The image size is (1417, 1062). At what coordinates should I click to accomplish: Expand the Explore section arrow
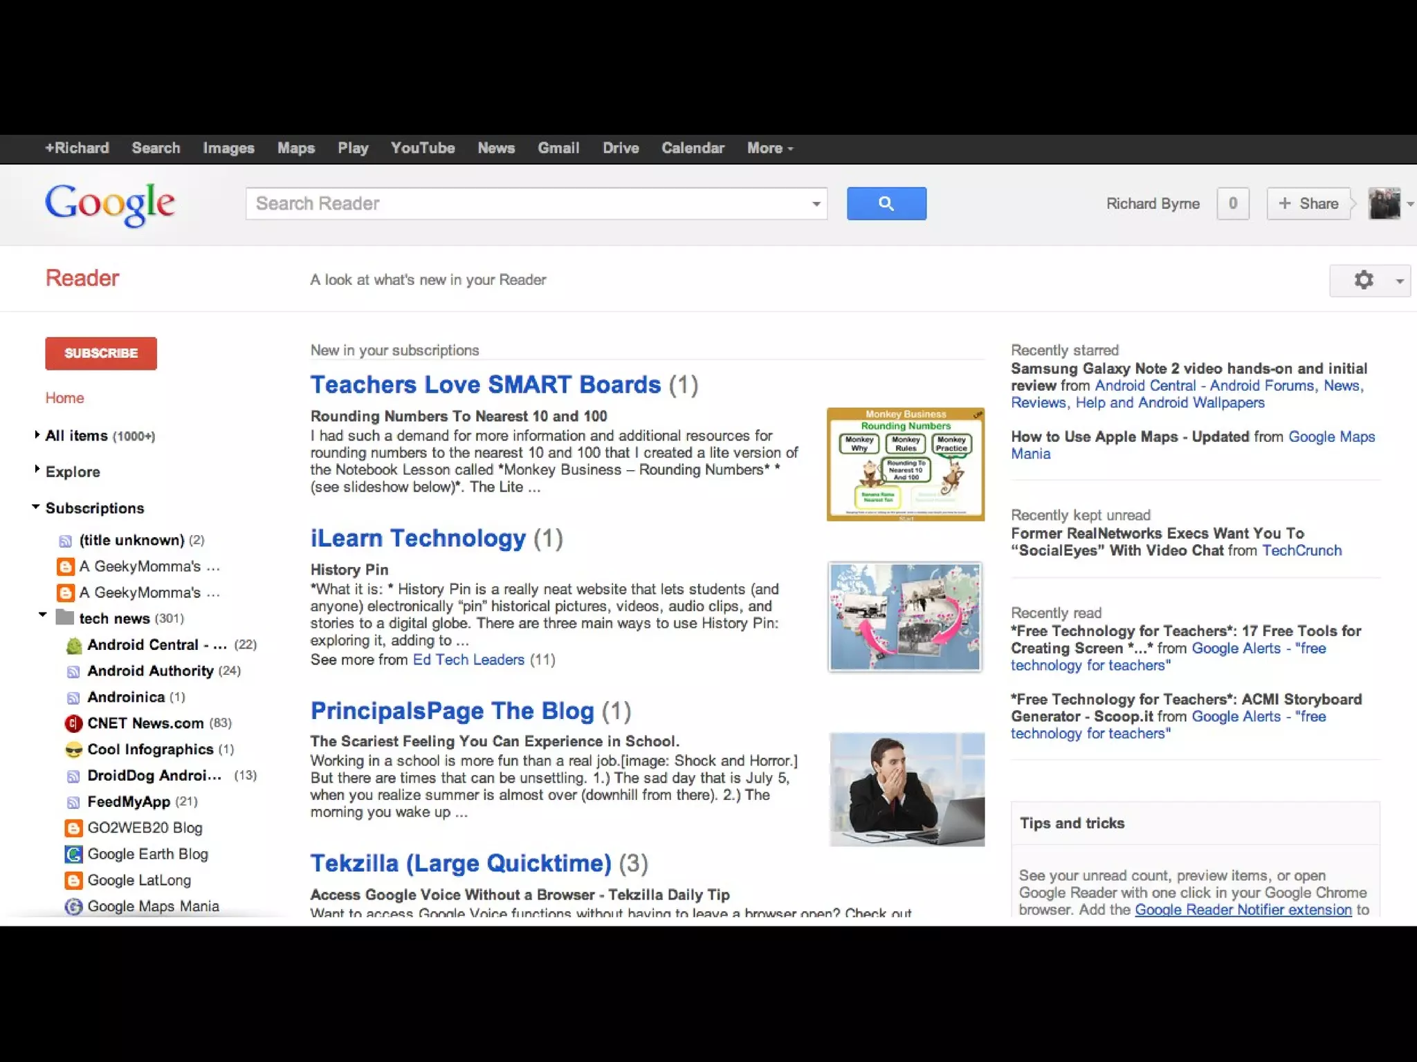[37, 469]
